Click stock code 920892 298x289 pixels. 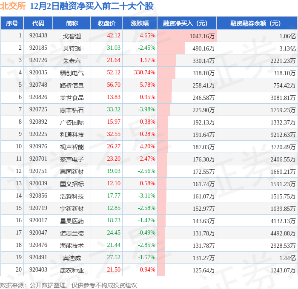click(x=38, y=122)
